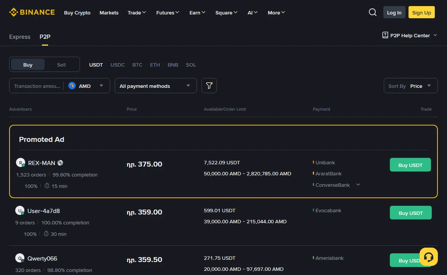Screen dimensions: 447x275
Task: Click the 599.01 USDT available amount
Action: (x=219, y=210)
